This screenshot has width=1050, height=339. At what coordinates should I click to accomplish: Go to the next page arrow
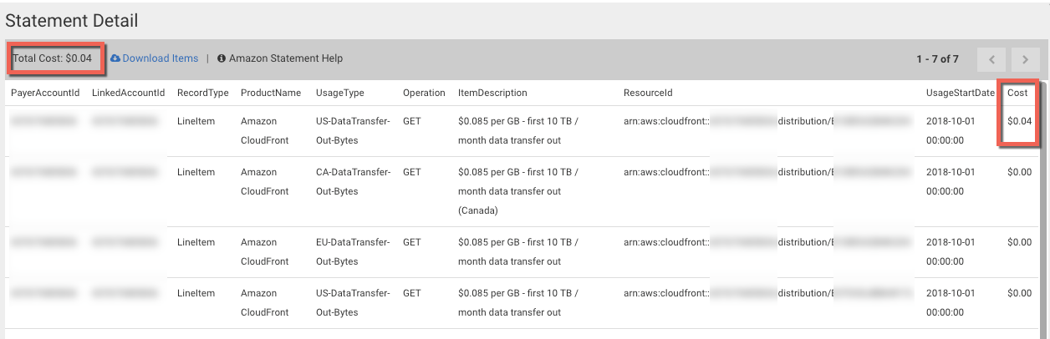1024,60
